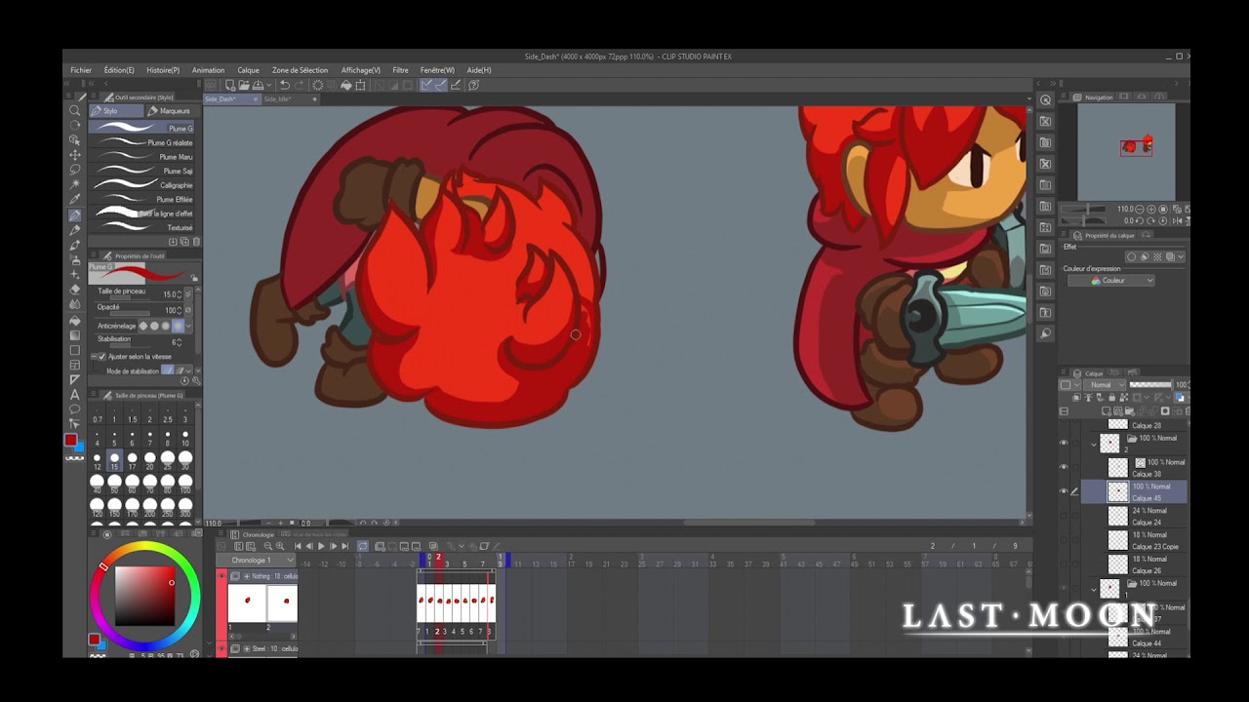Toggle loop playback in the timeline
The image size is (1249, 702).
pos(362,547)
